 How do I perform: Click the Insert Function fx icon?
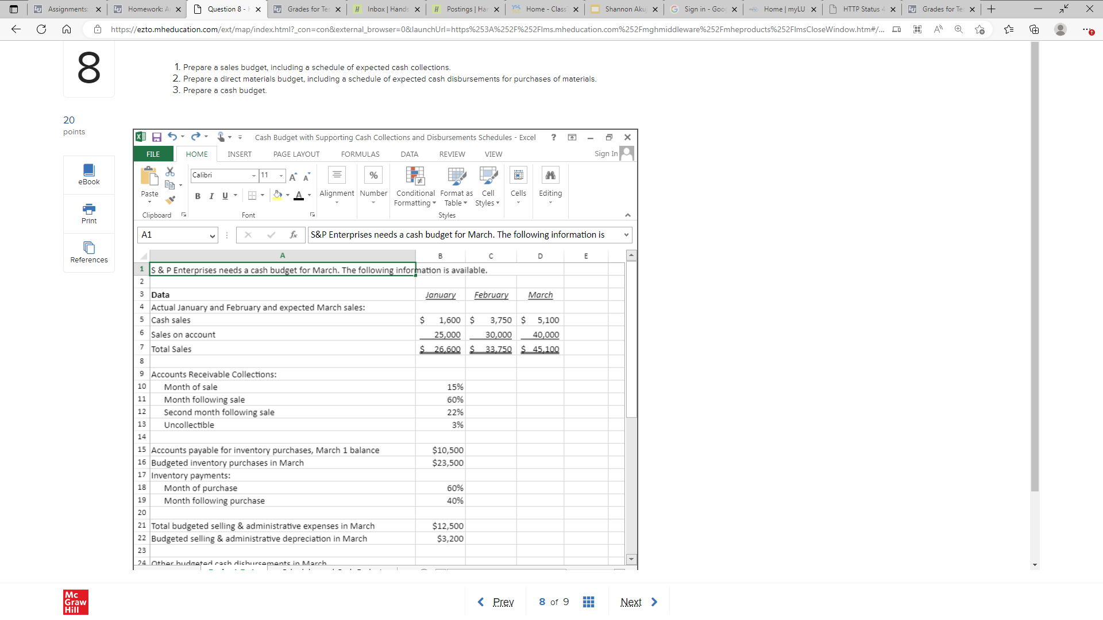click(x=293, y=235)
